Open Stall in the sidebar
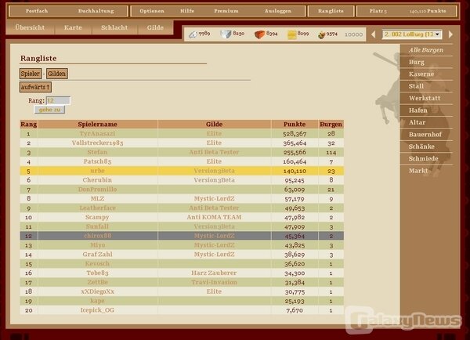 pos(416,86)
